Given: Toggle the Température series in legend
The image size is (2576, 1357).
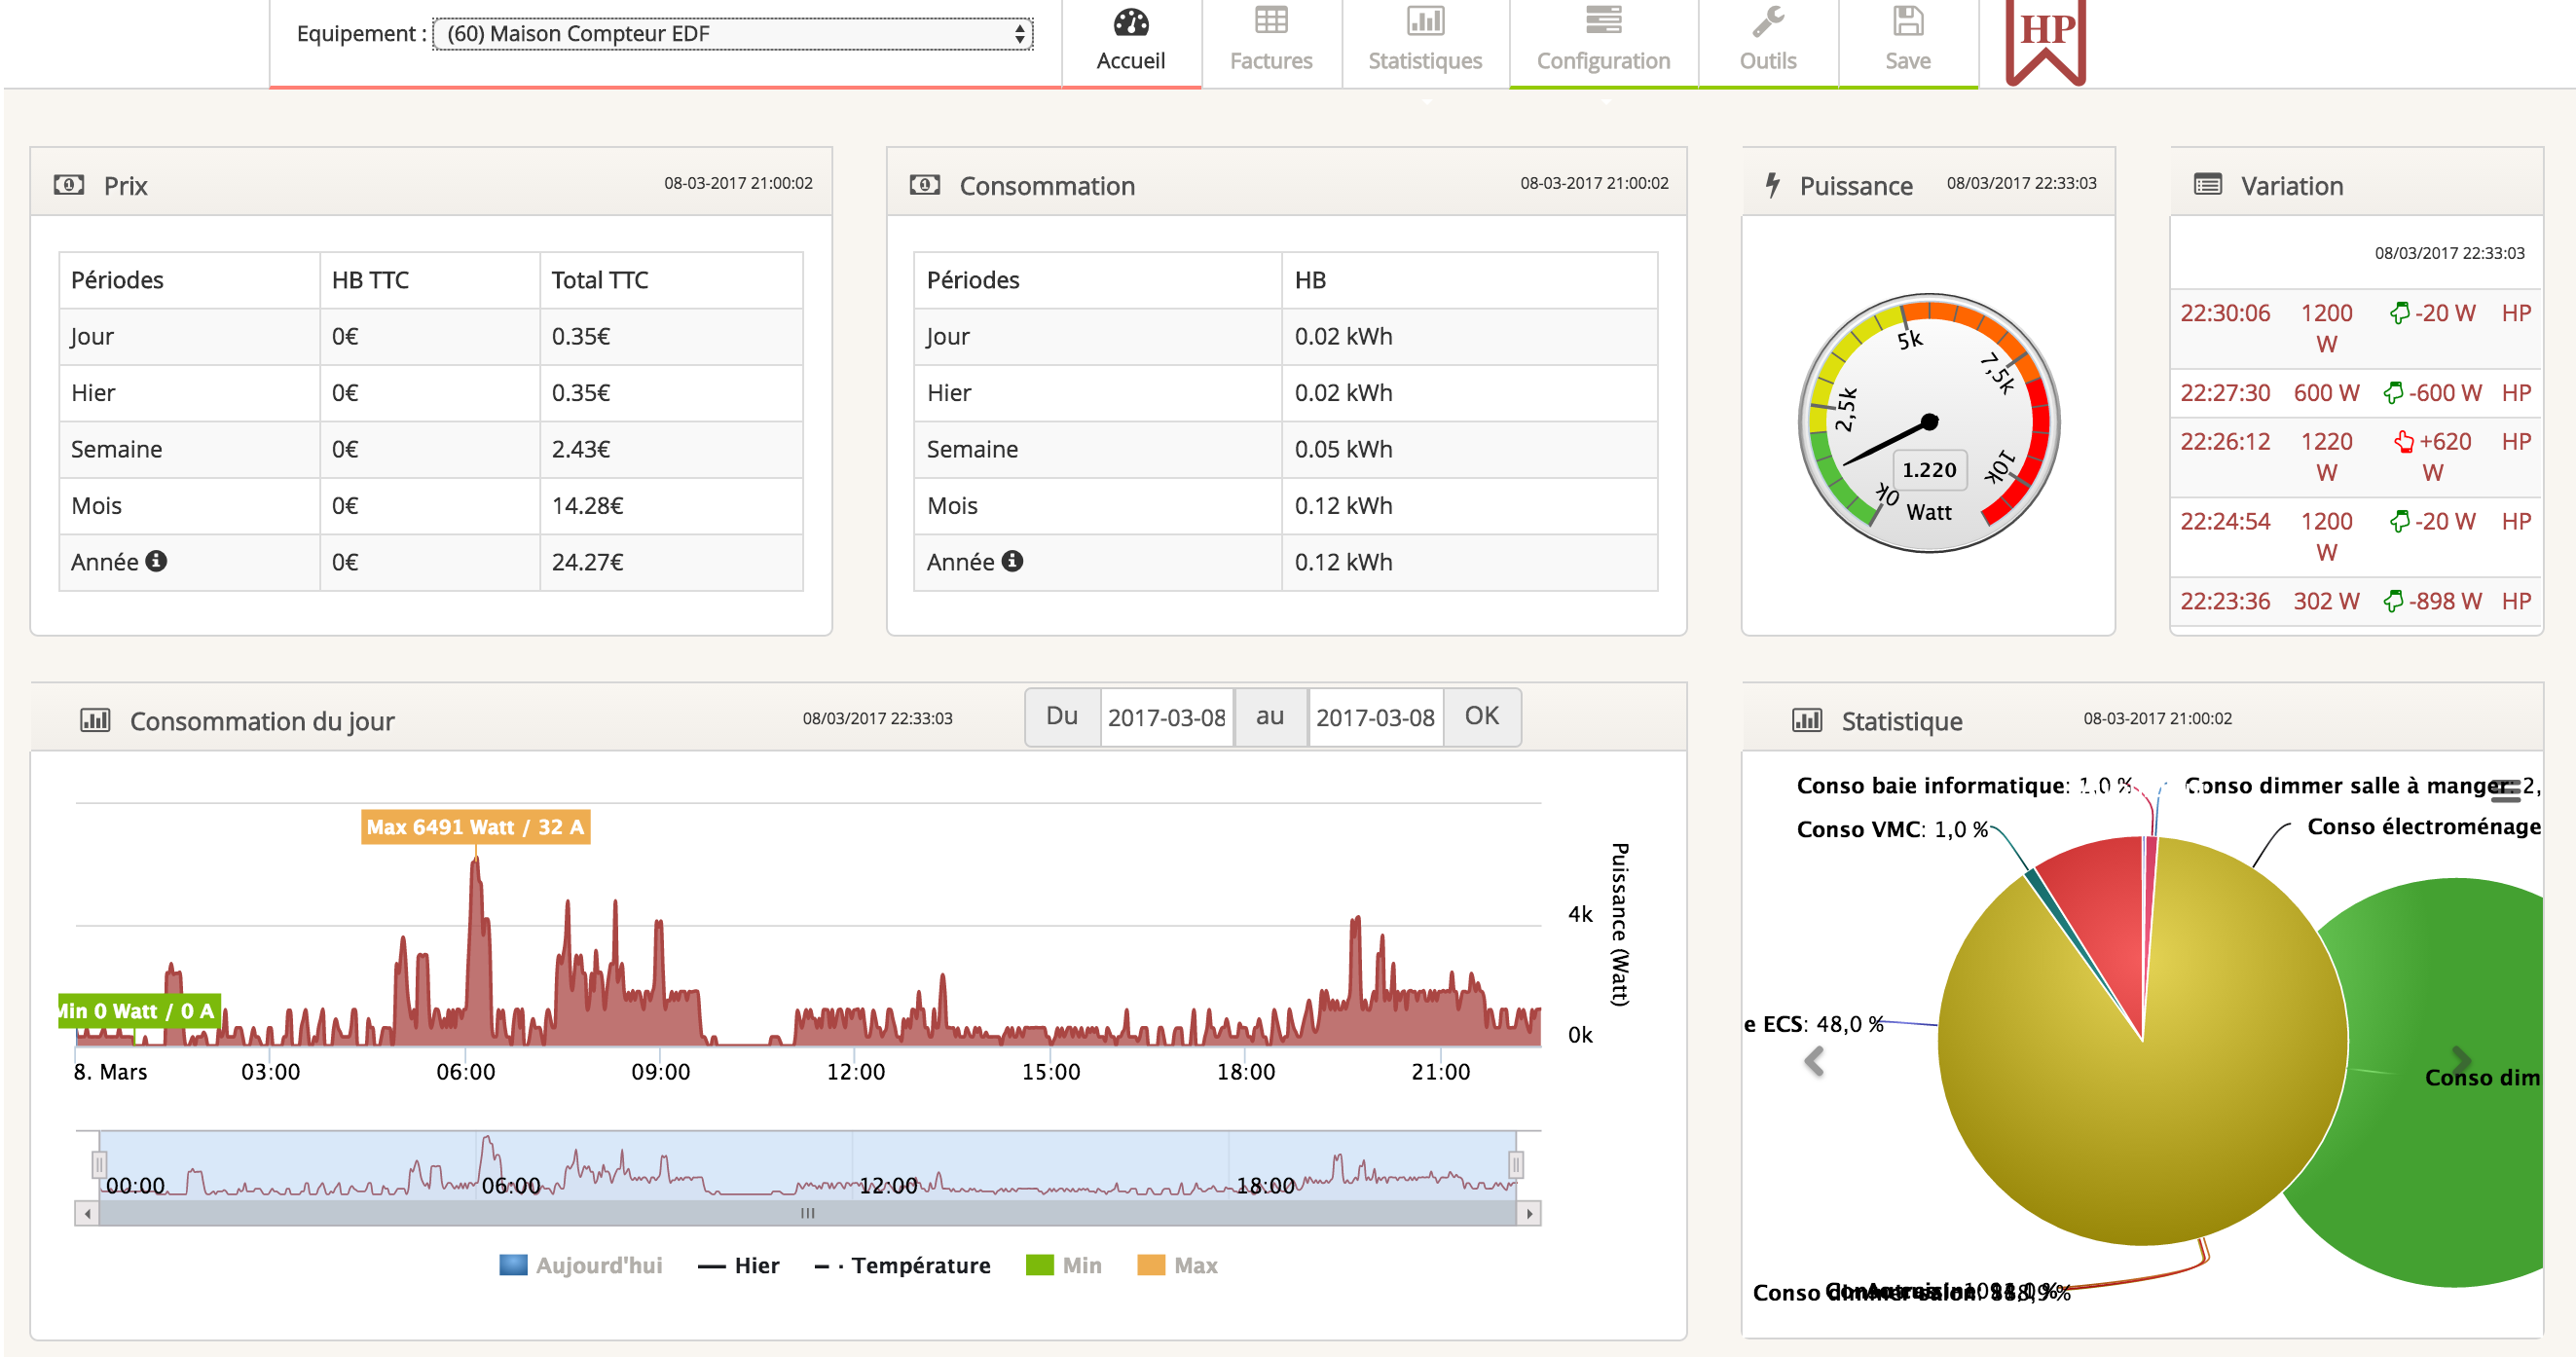Looking at the screenshot, I should point(902,1265).
